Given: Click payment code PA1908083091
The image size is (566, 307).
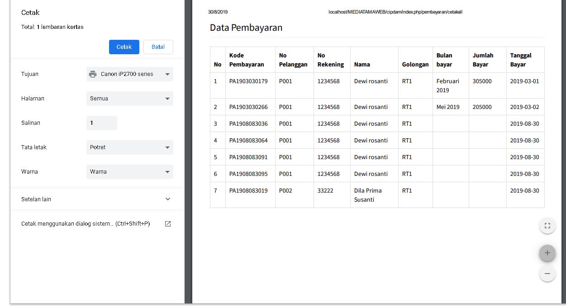Looking at the screenshot, I should coord(248,157).
